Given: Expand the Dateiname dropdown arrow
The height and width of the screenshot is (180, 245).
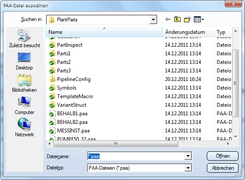Looking at the screenshot, I should point(188,156).
